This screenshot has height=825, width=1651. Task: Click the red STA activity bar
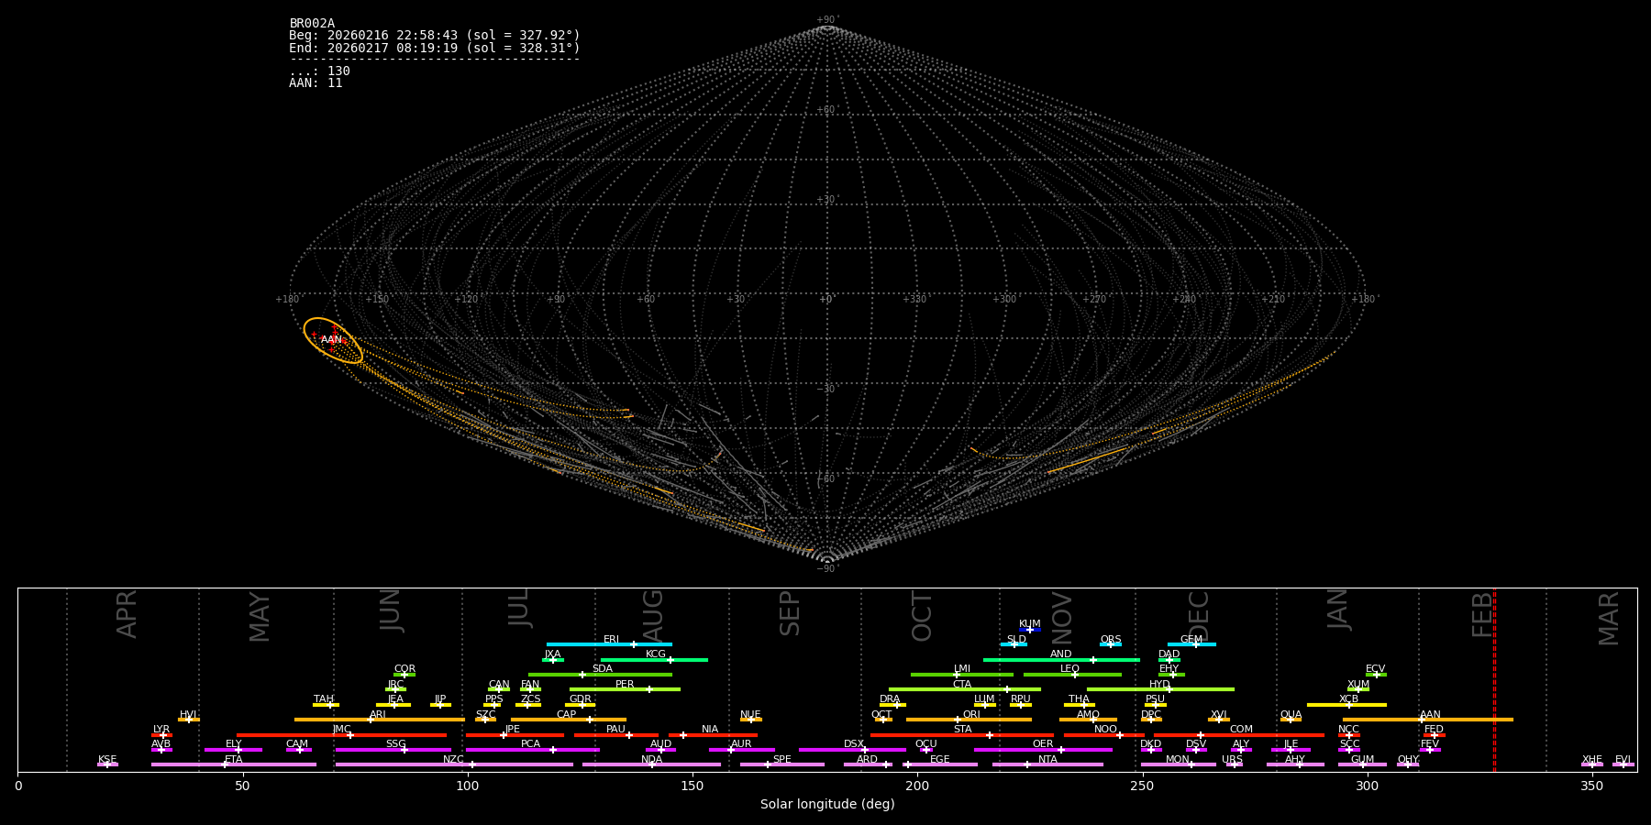[962, 735]
